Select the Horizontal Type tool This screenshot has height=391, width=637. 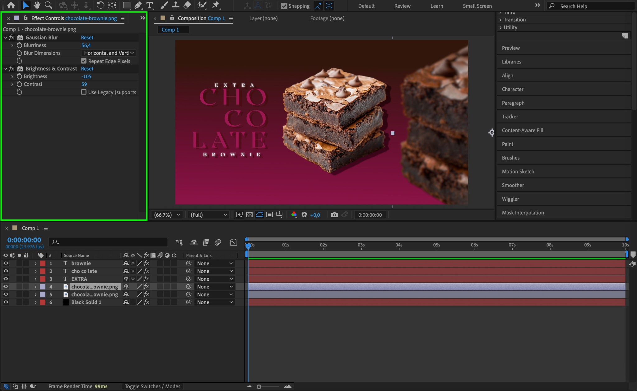coord(150,5)
